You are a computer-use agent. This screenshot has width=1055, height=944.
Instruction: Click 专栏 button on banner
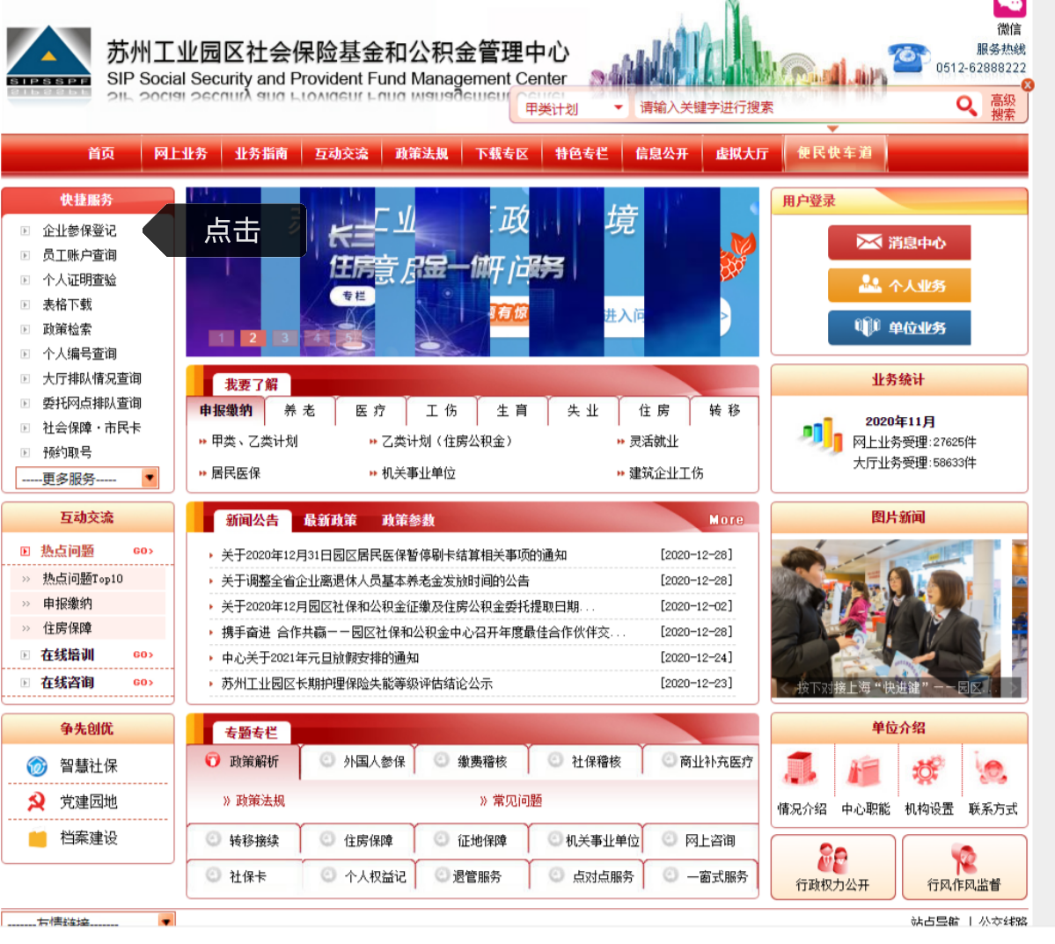(x=353, y=296)
